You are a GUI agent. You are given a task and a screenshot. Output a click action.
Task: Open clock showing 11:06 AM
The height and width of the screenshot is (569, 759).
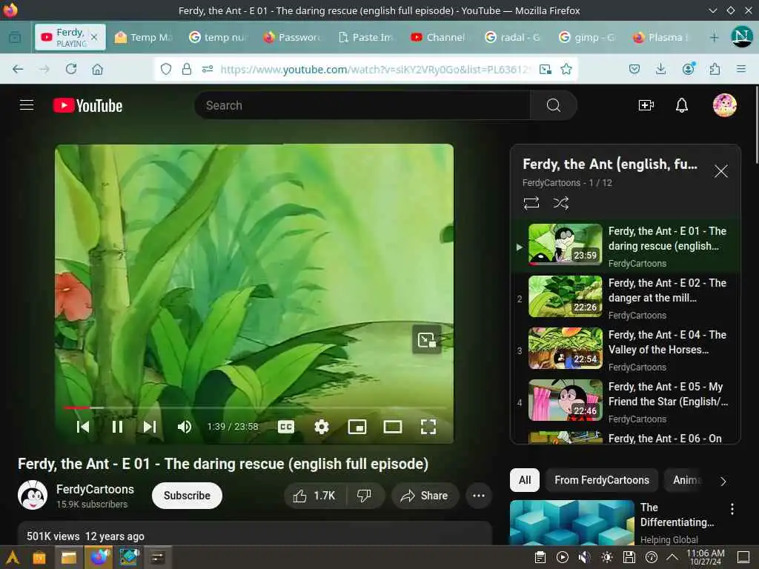click(x=706, y=557)
